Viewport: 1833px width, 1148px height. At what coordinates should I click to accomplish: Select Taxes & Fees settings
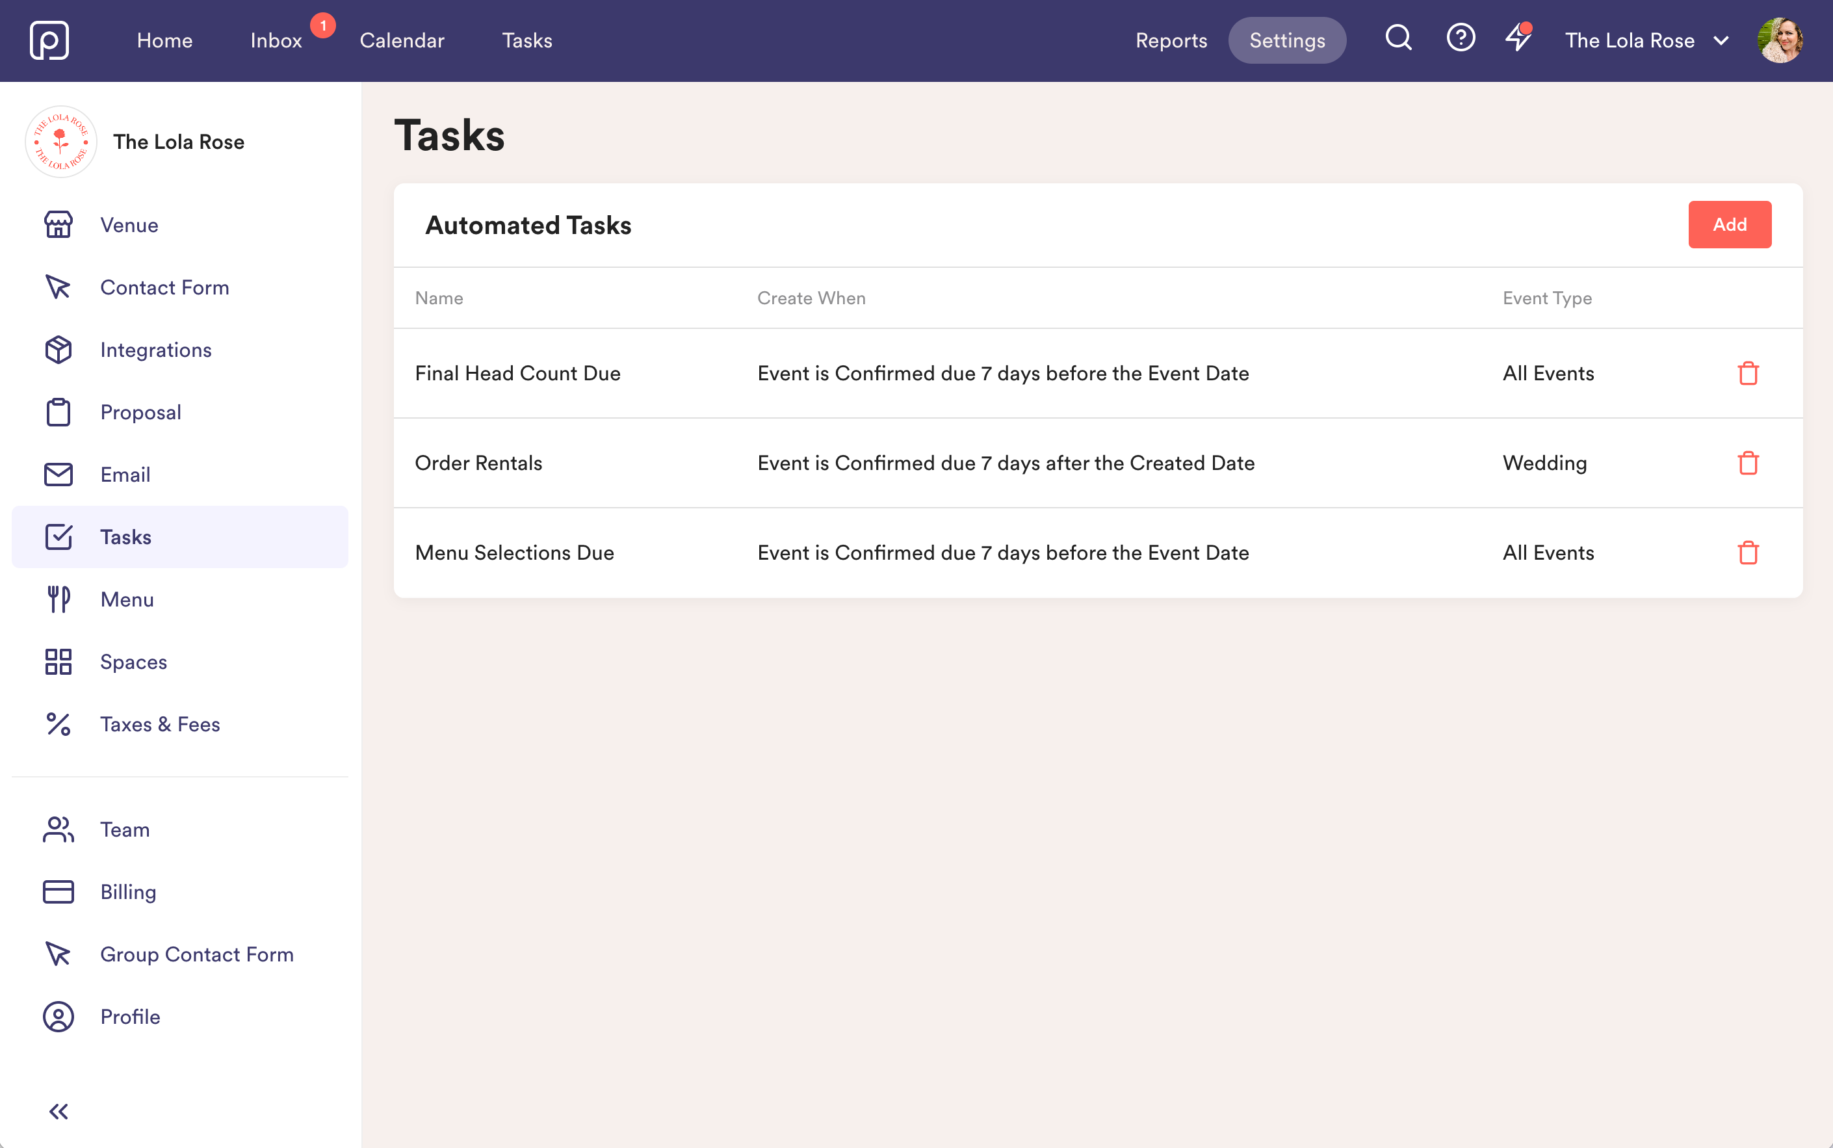159,724
